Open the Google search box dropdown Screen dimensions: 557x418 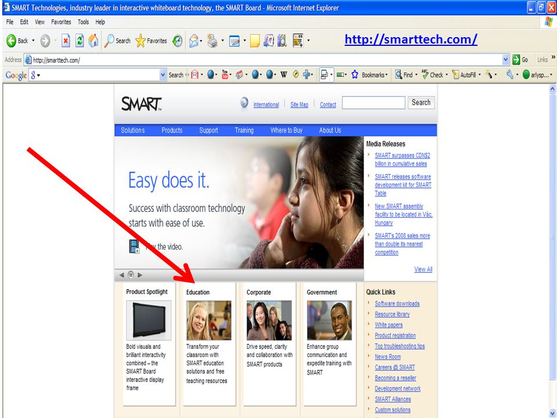click(x=162, y=75)
